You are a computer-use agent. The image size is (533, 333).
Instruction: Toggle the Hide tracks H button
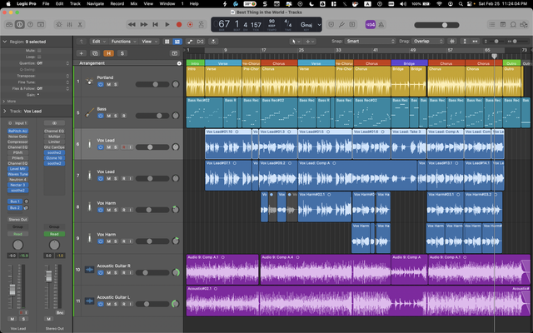coord(108,53)
